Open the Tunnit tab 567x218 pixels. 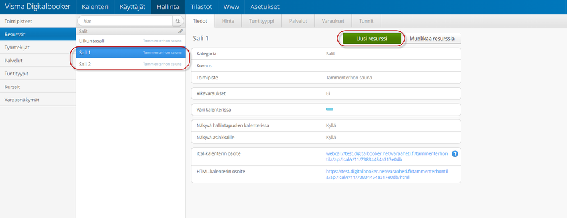tap(366, 21)
